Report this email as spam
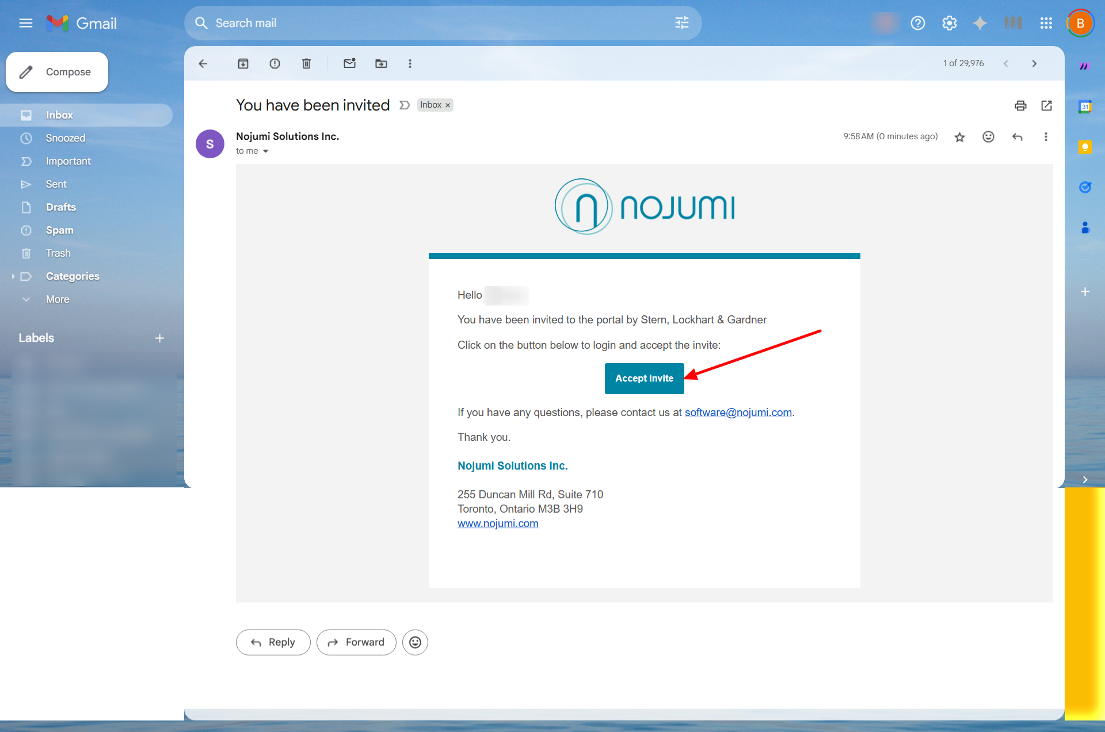Image resolution: width=1105 pixels, height=732 pixels. click(x=275, y=63)
